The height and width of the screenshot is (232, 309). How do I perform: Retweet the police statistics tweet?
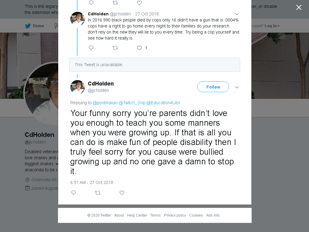115,48
